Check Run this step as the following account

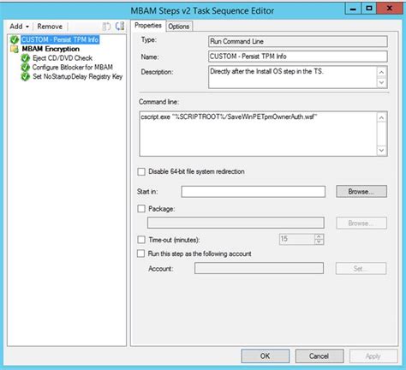pyautogui.click(x=141, y=254)
